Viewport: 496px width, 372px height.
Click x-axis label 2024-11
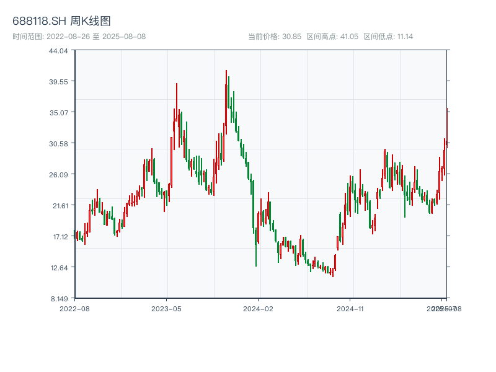350,309
